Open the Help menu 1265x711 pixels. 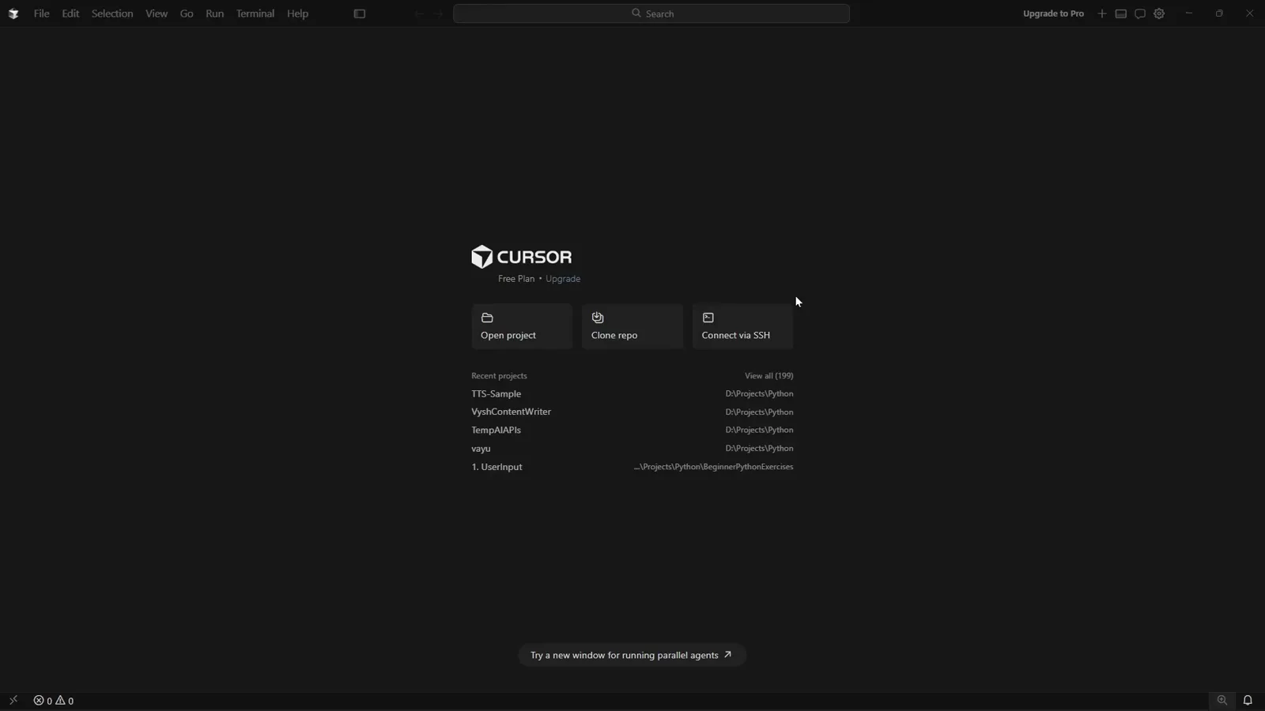(297, 13)
